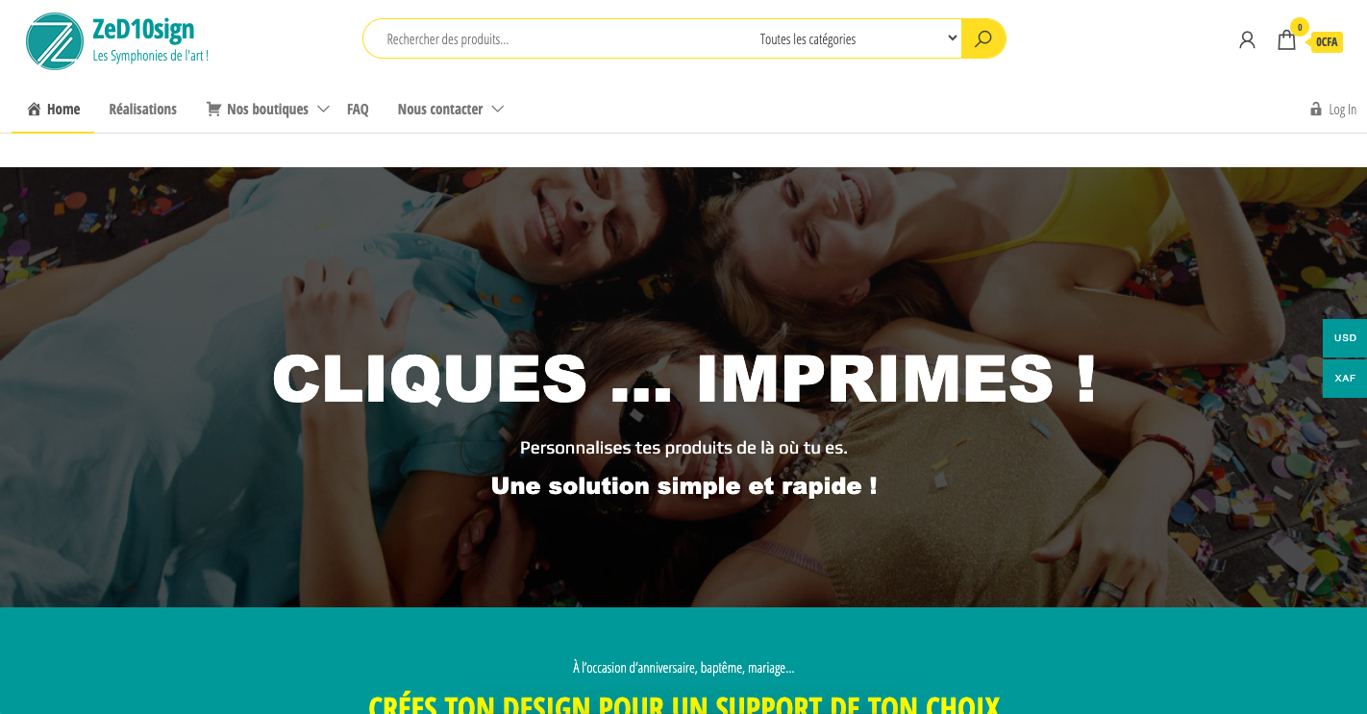Screen dimensions: 1367x714
Task: Click the ZeD10sign site title link
Action: (143, 30)
